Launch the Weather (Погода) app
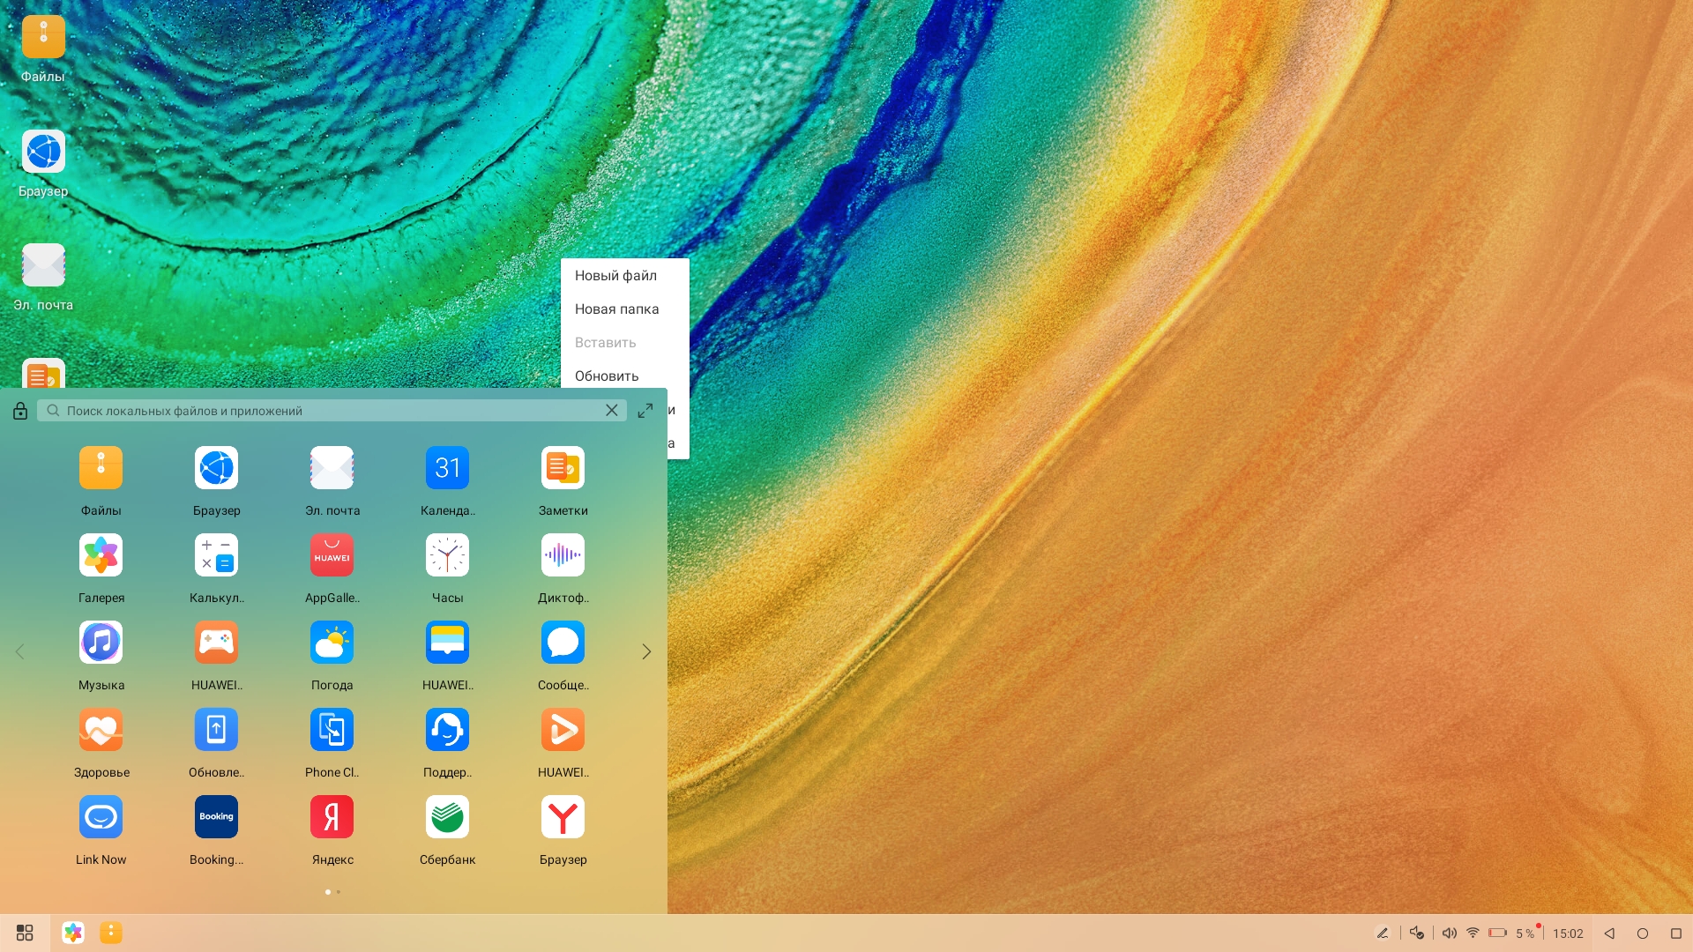This screenshot has width=1693, height=952. click(x=332, y=643)
